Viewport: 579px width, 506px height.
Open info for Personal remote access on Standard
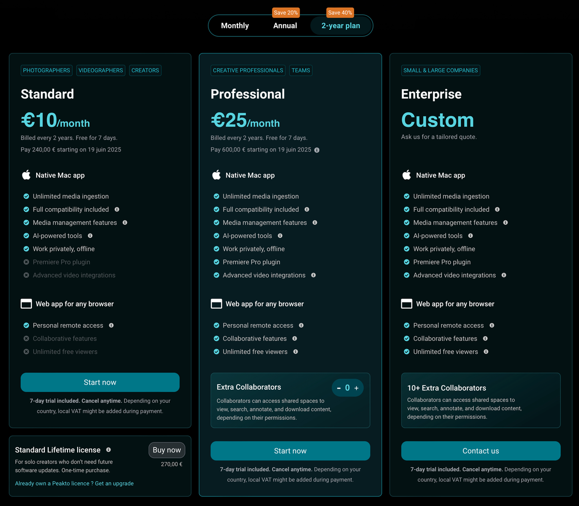111,325
